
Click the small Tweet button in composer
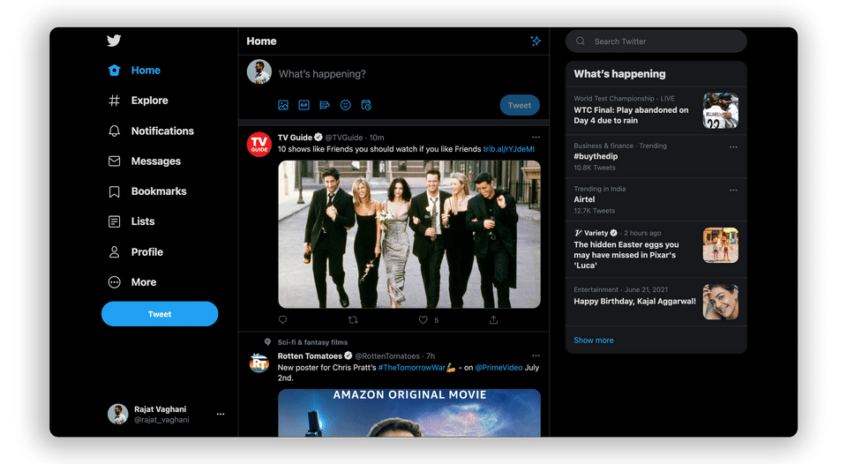[520, 105]
